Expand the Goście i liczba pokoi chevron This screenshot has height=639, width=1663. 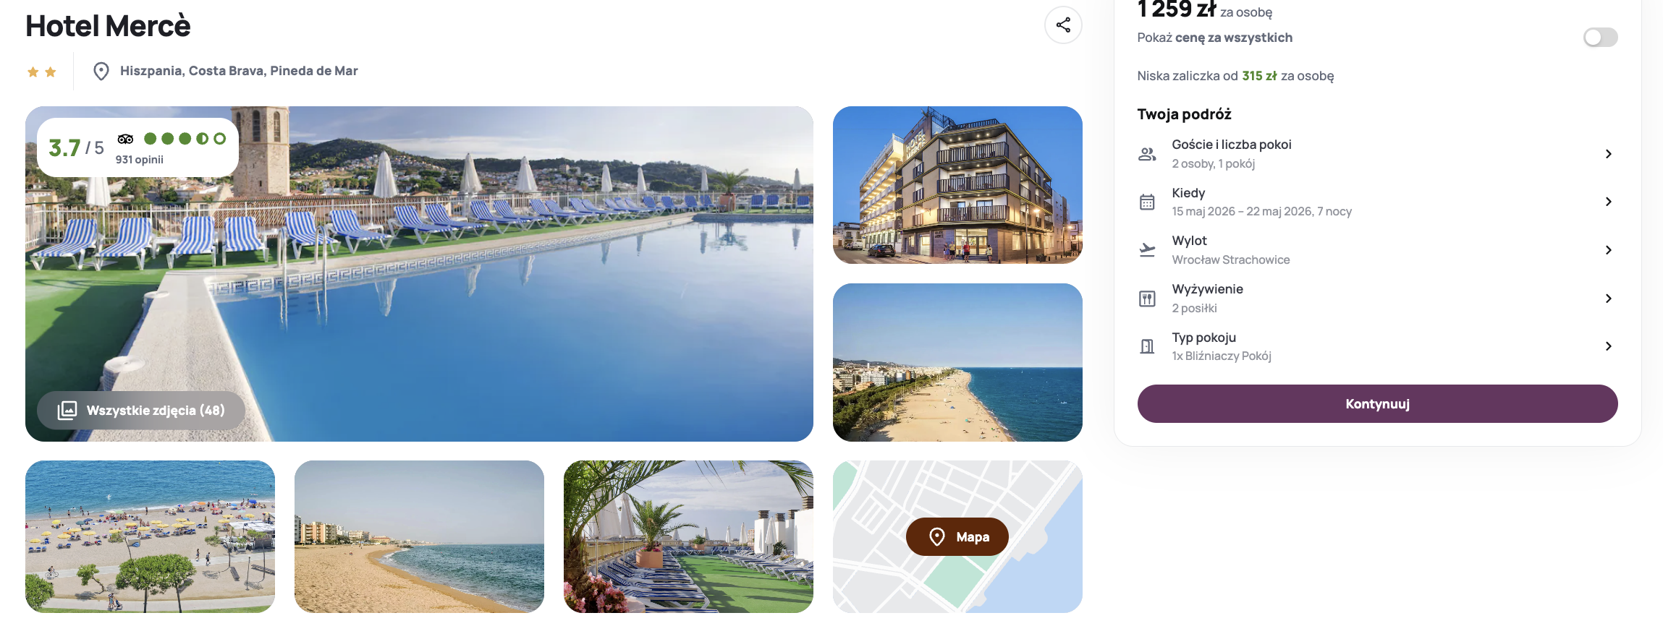pos(1608,154)
